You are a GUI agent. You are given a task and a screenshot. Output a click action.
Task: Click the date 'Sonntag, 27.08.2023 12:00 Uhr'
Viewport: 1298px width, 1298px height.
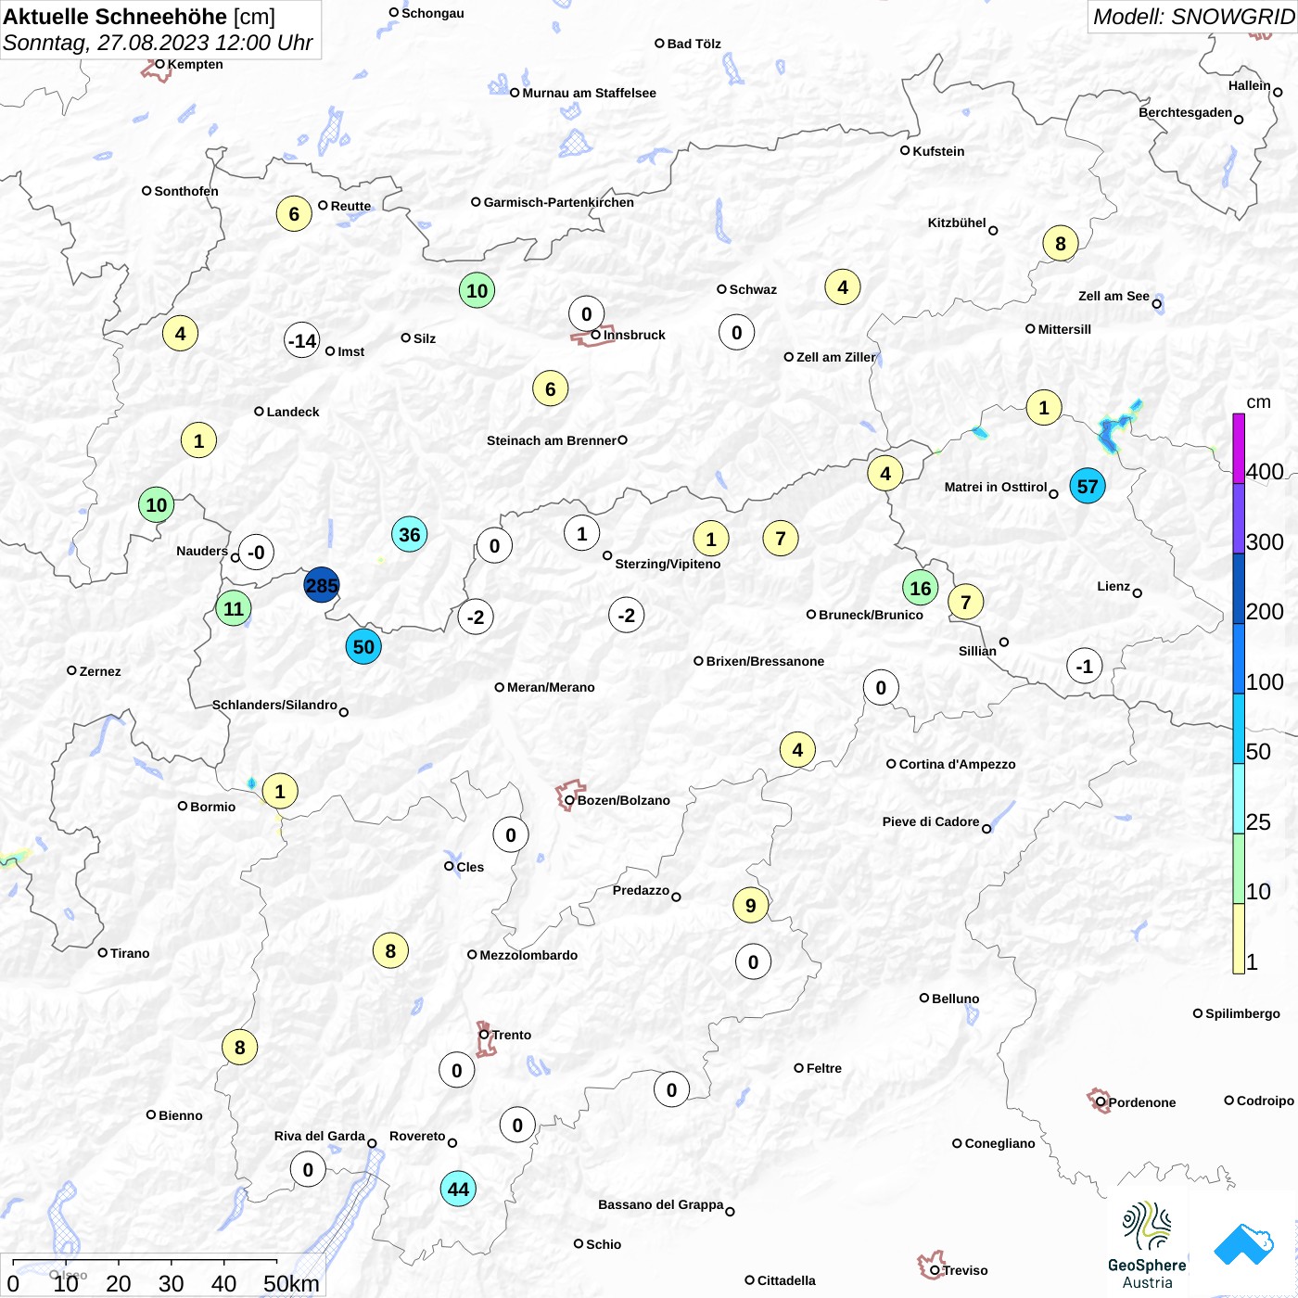(x=158, y=43)
